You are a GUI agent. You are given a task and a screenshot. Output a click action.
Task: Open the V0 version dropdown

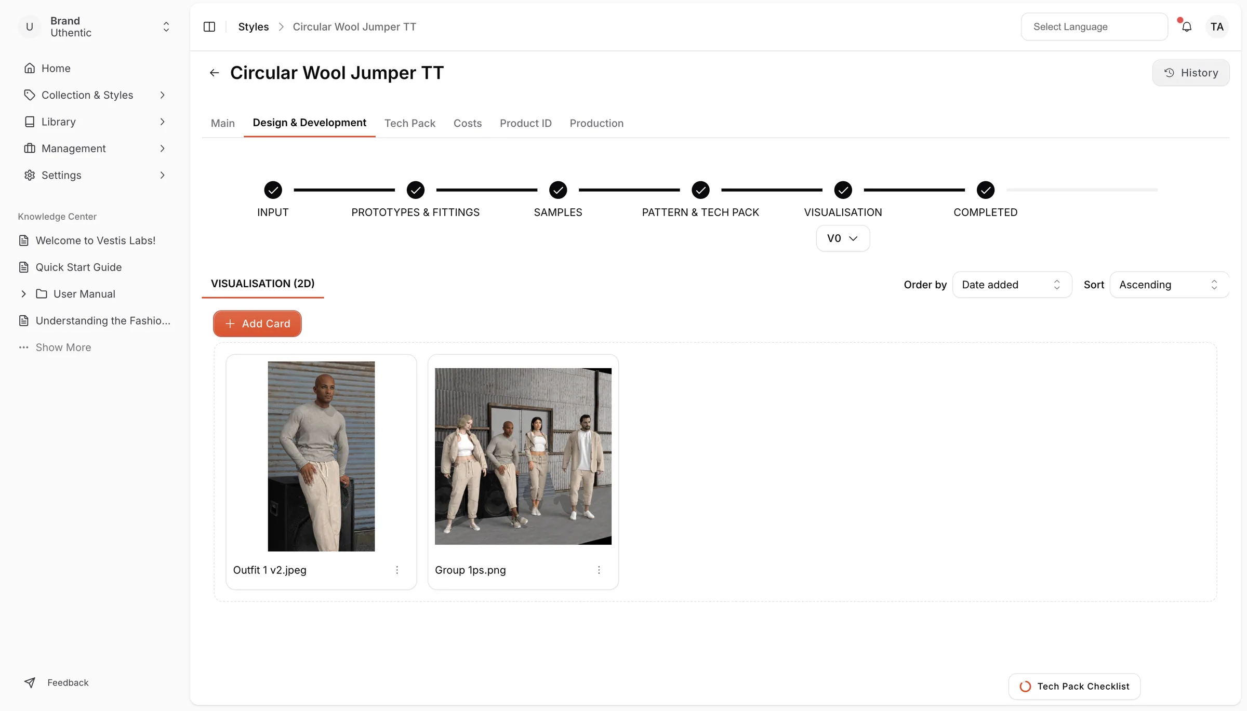843,238
